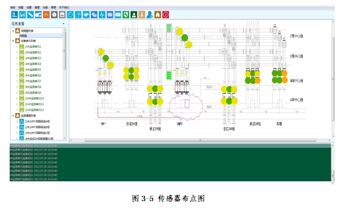
Task: Click the brown home building icon
Action: click(158, 15)
